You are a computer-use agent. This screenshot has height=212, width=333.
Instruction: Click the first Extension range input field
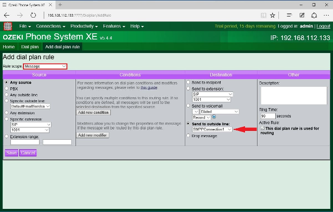click(x=25, y=142)
